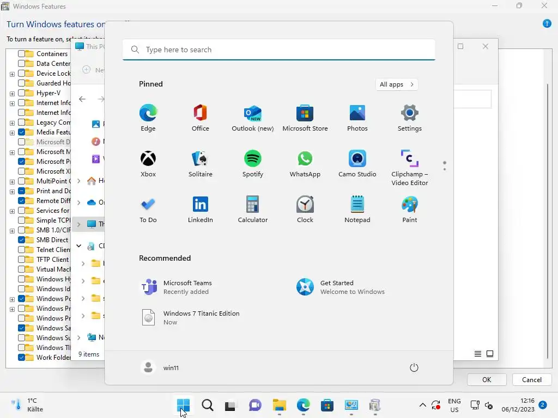Click the Start menu search box

(279, 50)
